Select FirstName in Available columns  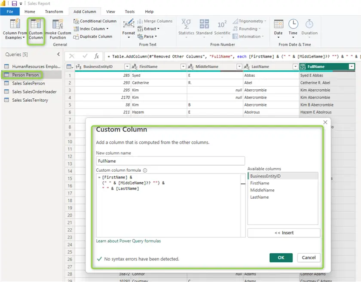pos(283,183)
